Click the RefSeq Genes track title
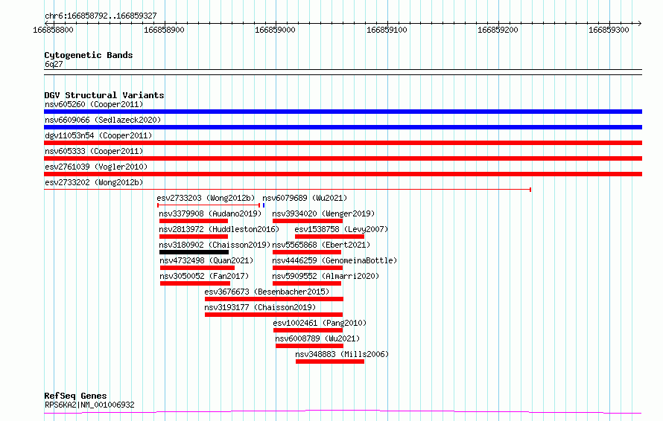Image resolution: width=663 pixels, height=421 pixels. tap(75, 396)
